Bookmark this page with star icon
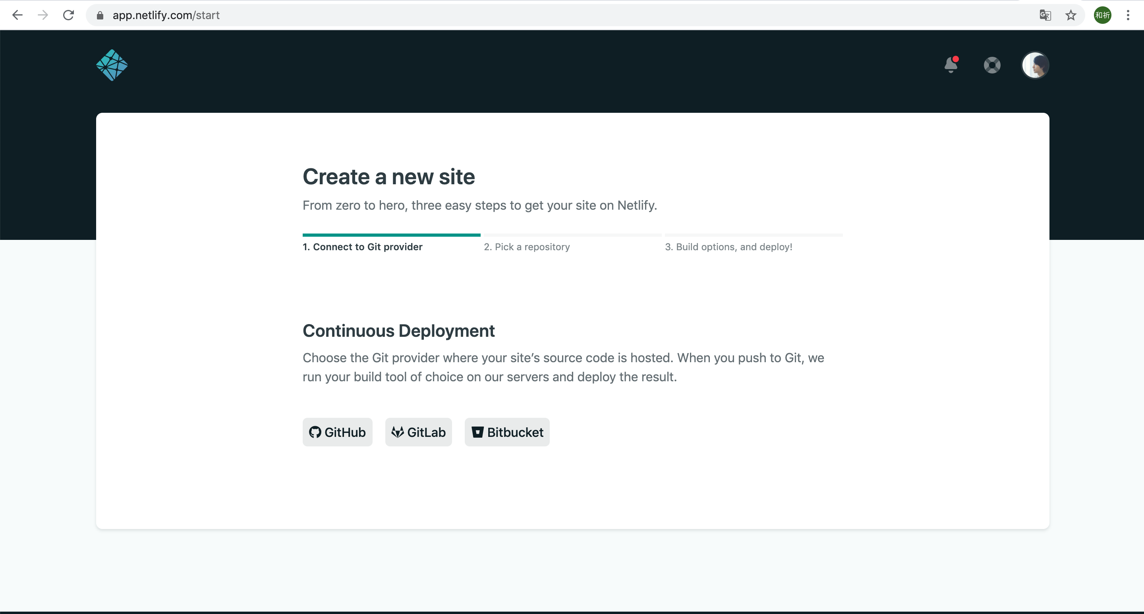1144x614 pixels. click(1070, 15)
